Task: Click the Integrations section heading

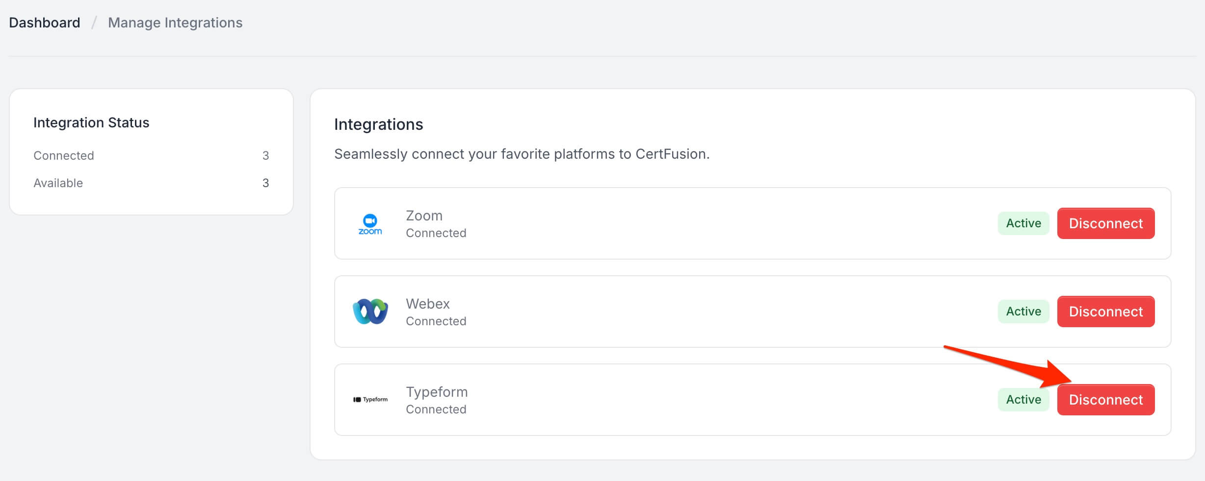Action: [378, 124]
